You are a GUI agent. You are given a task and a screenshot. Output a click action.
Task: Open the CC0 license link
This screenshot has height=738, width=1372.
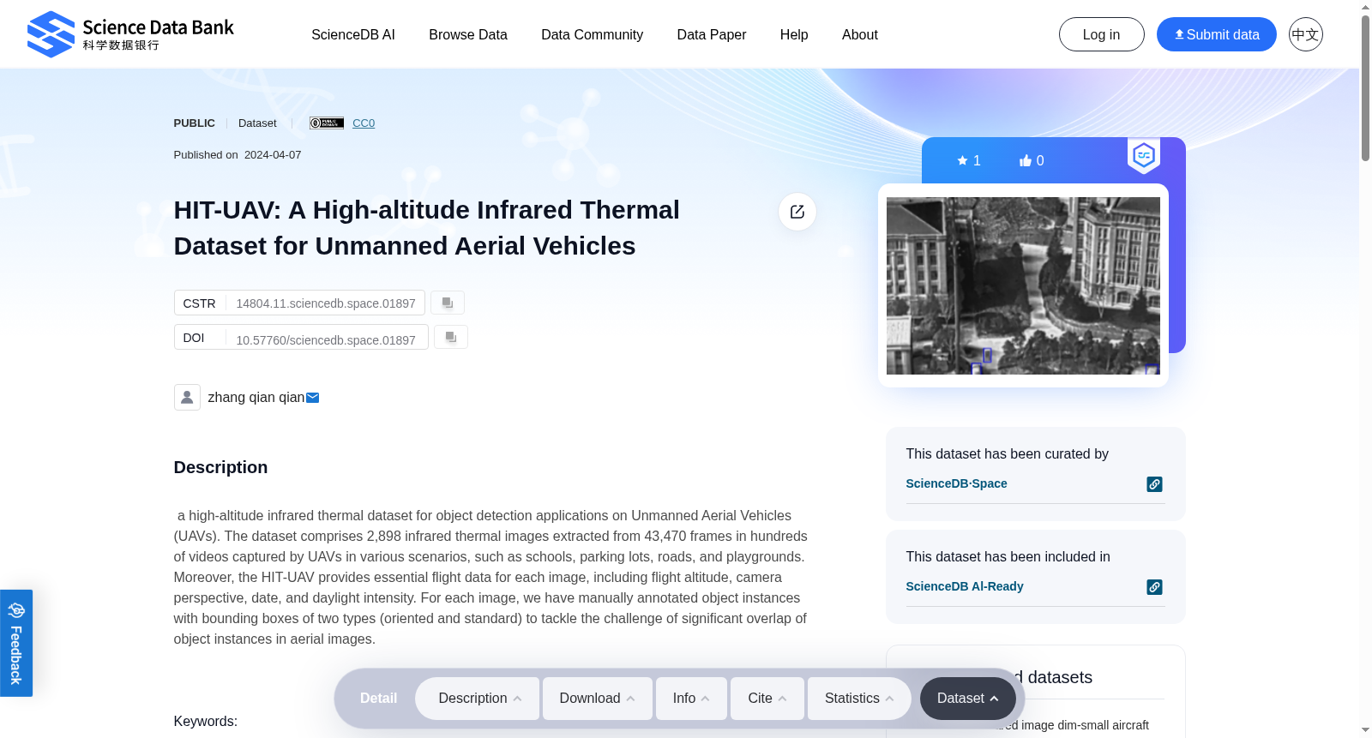point(364,123)
